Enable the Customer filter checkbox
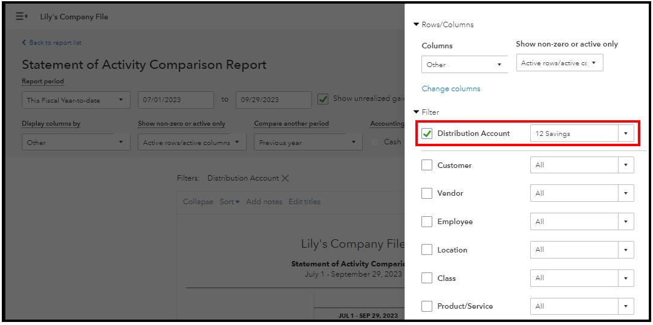653x325 pixels. coord(427,165)
